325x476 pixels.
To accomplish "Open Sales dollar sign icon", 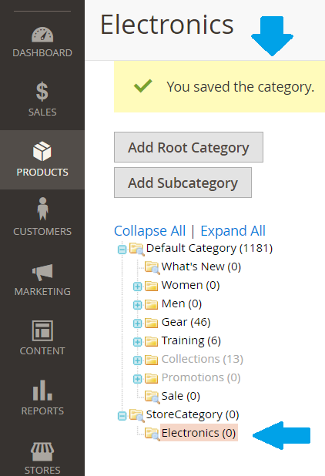I will [42, 92].
